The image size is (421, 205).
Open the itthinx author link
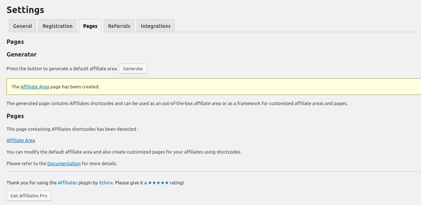click(x=106, y=183)
